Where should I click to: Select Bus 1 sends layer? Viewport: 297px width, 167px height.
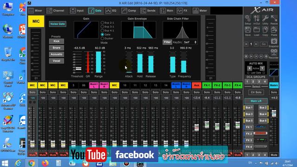pos(249,108)
